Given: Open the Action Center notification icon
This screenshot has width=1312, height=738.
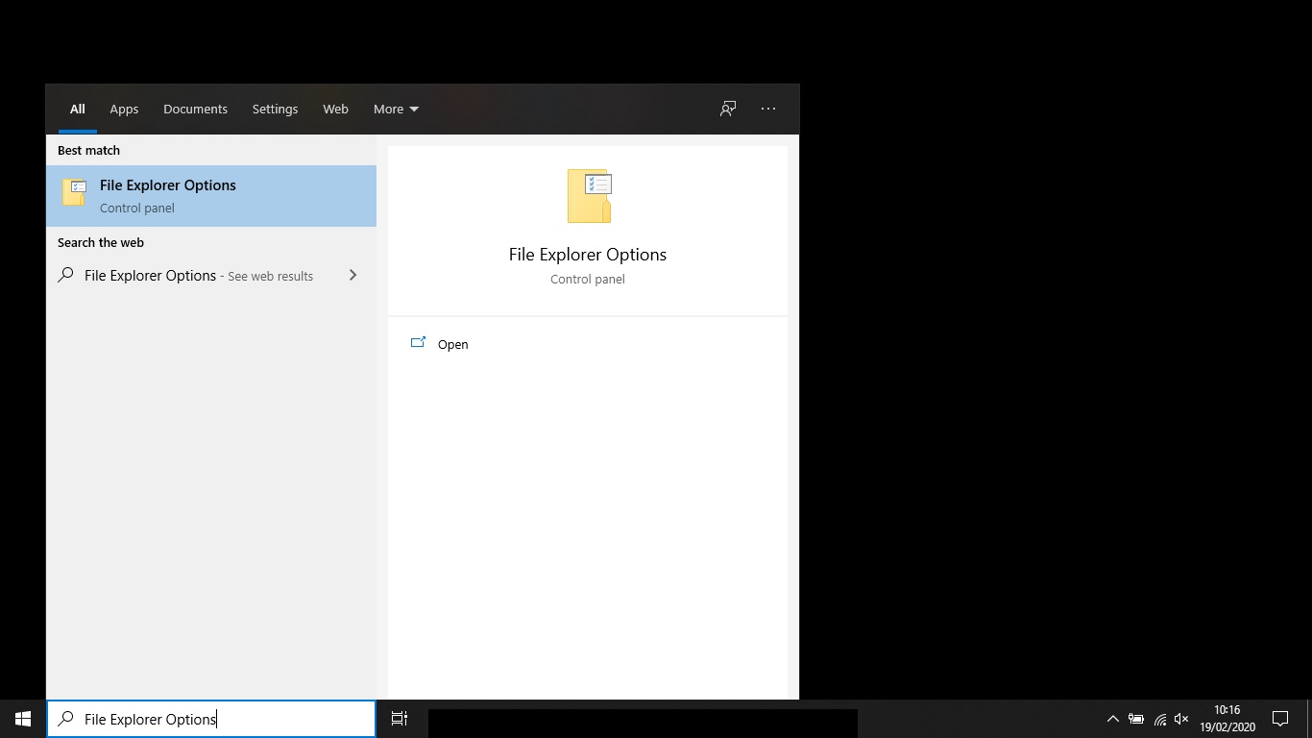Looking at the screenshot, I should (1280, 719).
